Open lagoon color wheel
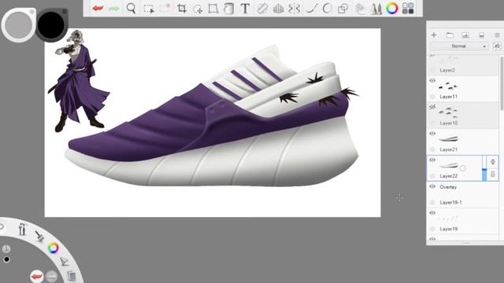 (53, 248)
